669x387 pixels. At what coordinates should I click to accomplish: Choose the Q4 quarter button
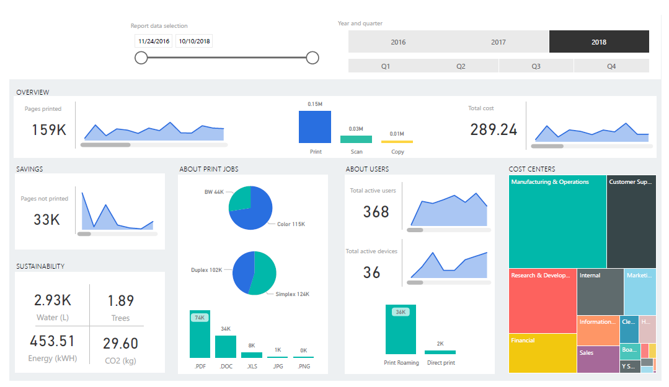tap(611, 66)
